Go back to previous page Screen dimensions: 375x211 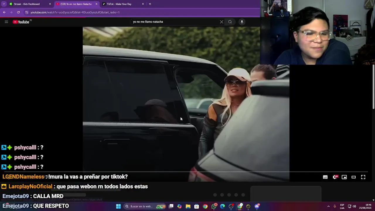coord(4,12)
